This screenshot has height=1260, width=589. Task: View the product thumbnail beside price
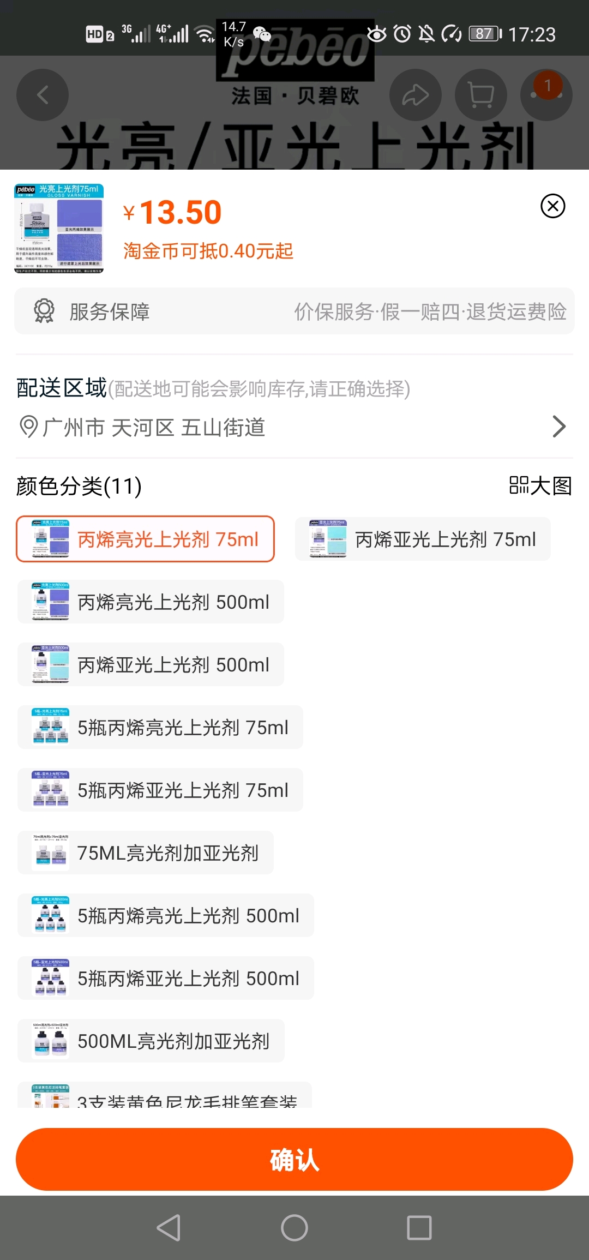59,228
